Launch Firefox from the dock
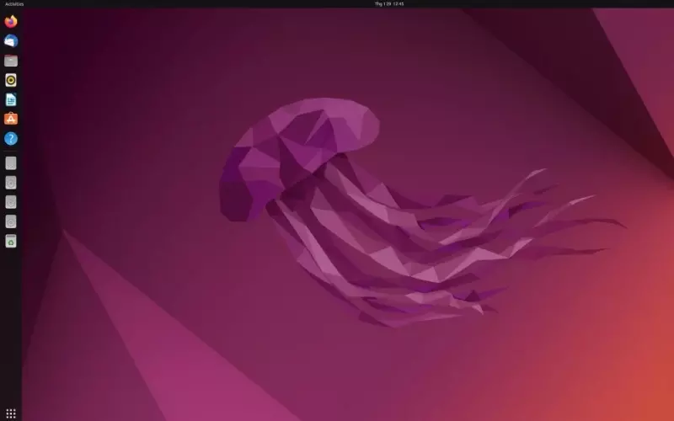The height and width of the screenshot is (421, 674). coord(11,21)
